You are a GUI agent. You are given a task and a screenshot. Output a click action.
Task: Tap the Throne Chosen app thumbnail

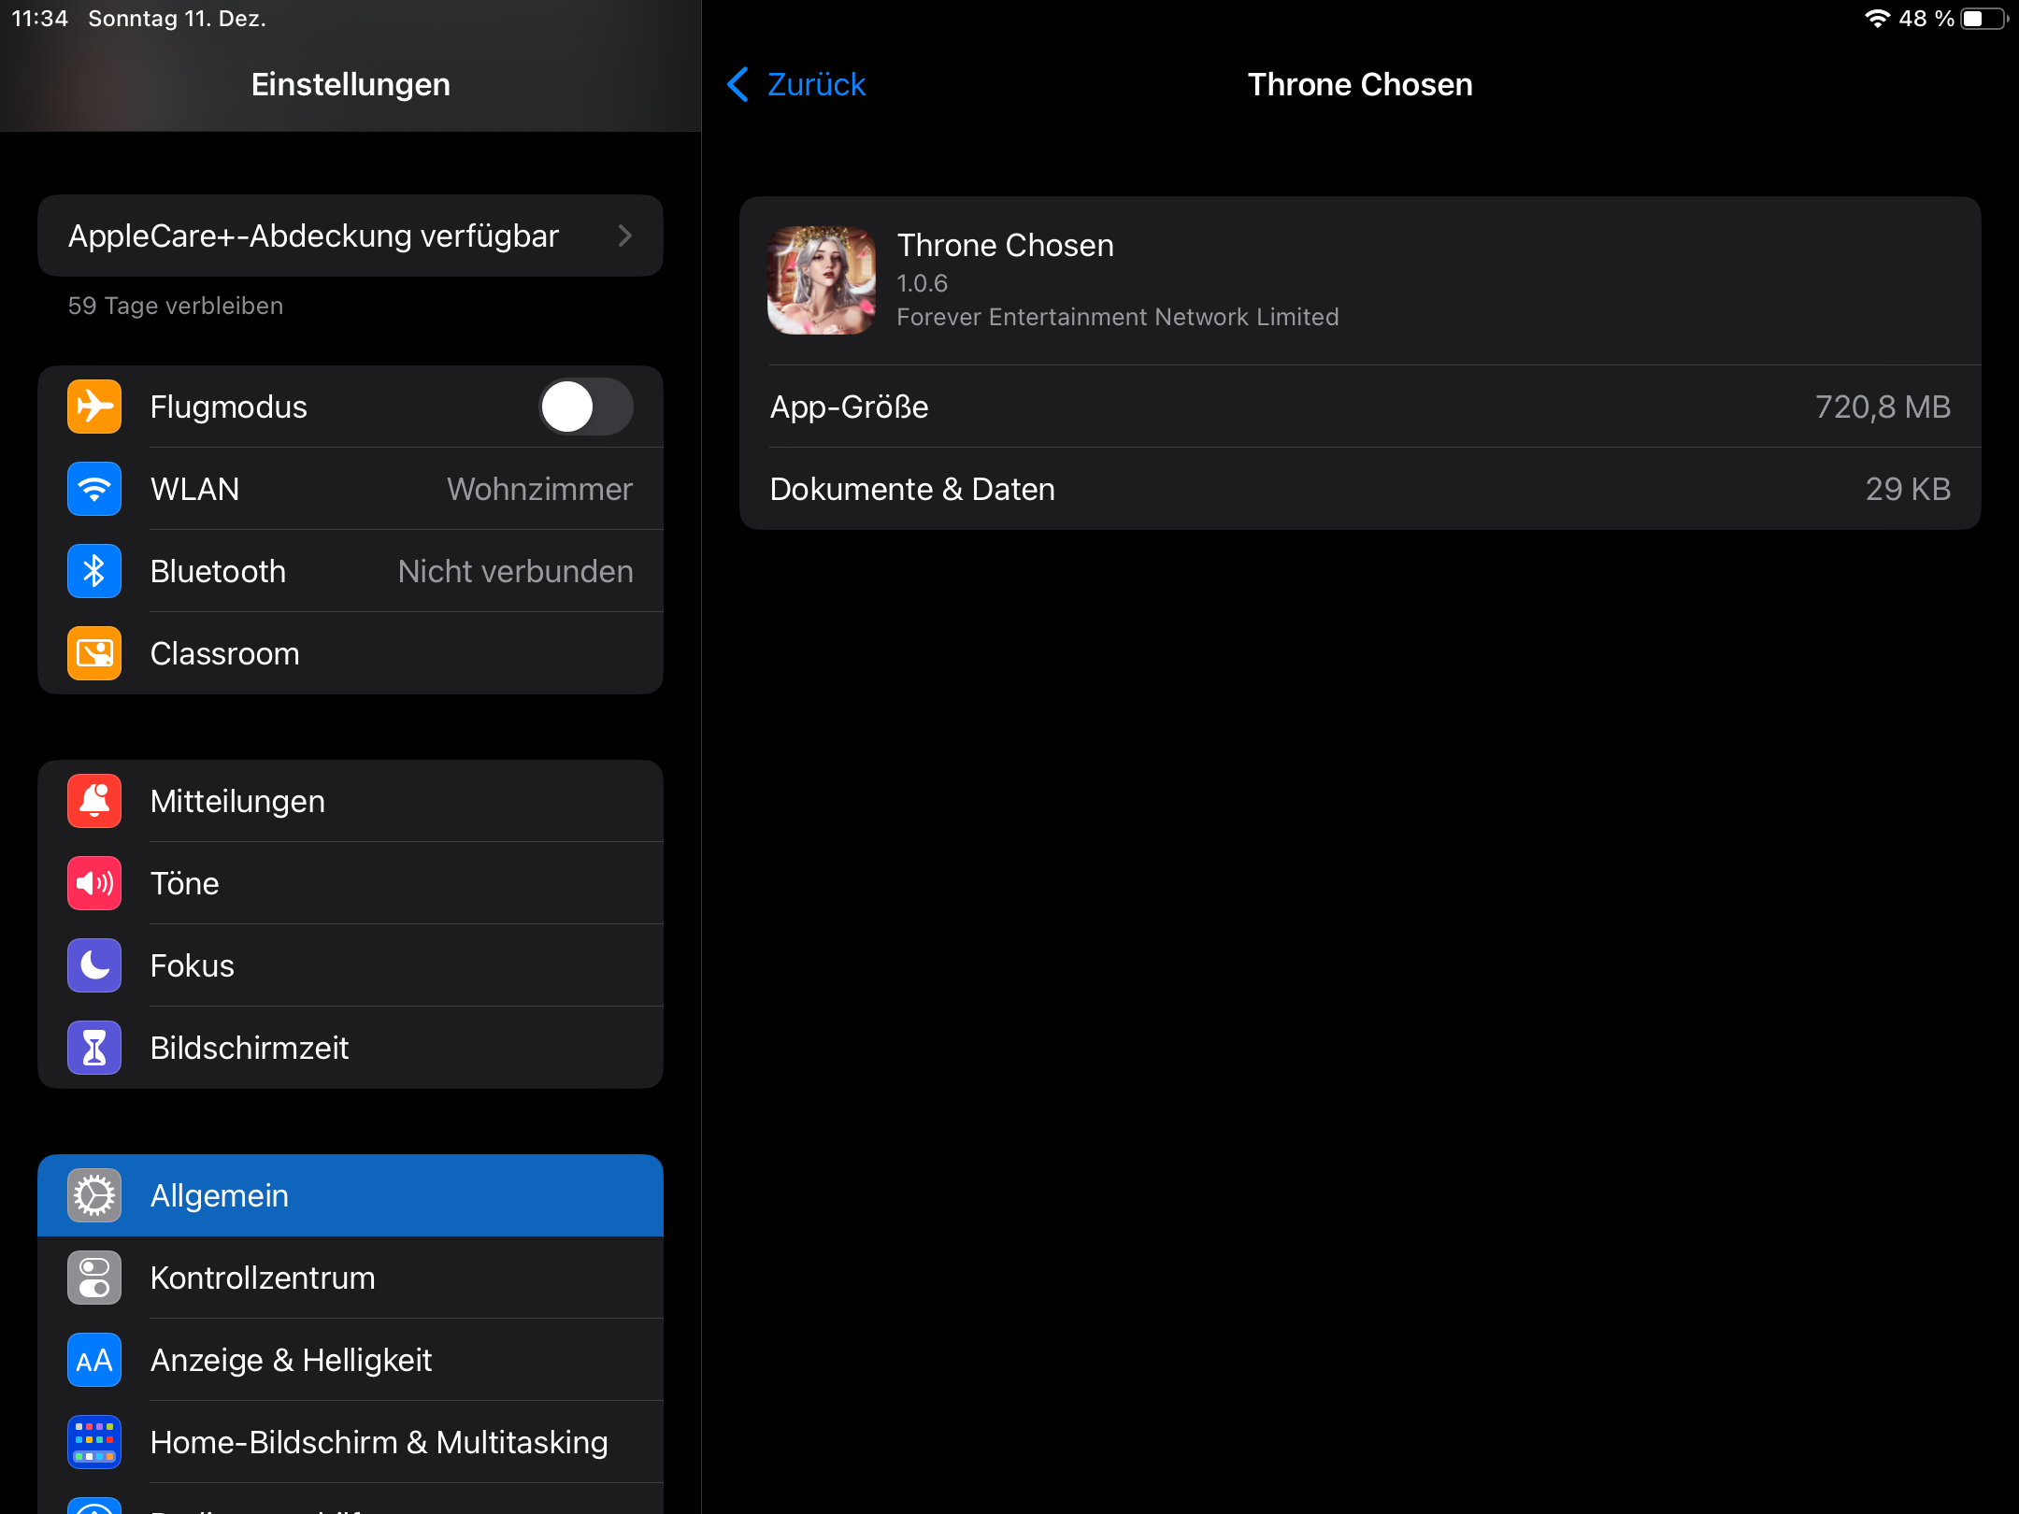tap(822, 280)
